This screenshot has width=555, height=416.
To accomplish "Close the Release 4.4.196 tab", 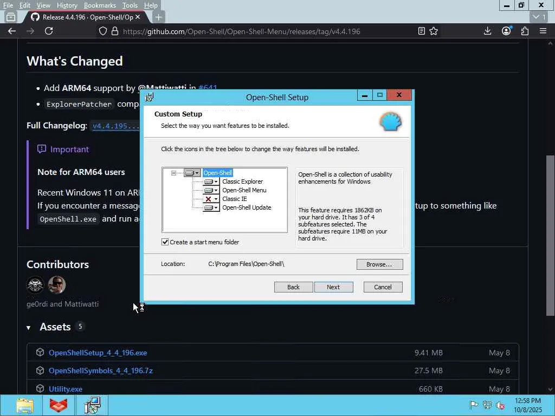I will 138,17.
